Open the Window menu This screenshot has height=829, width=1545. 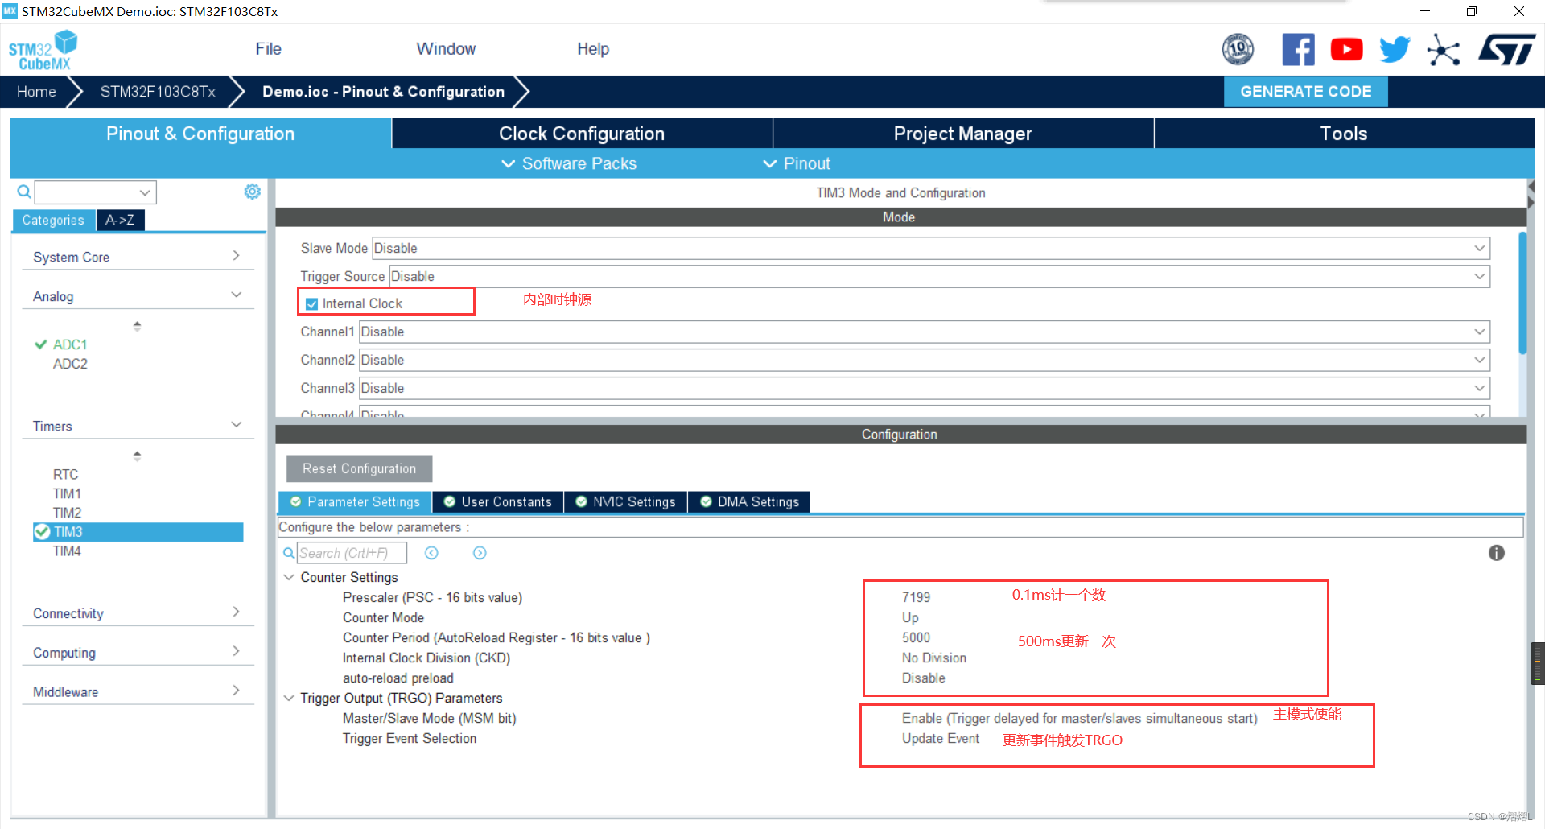pyautogui.click(x=446, y=49)
